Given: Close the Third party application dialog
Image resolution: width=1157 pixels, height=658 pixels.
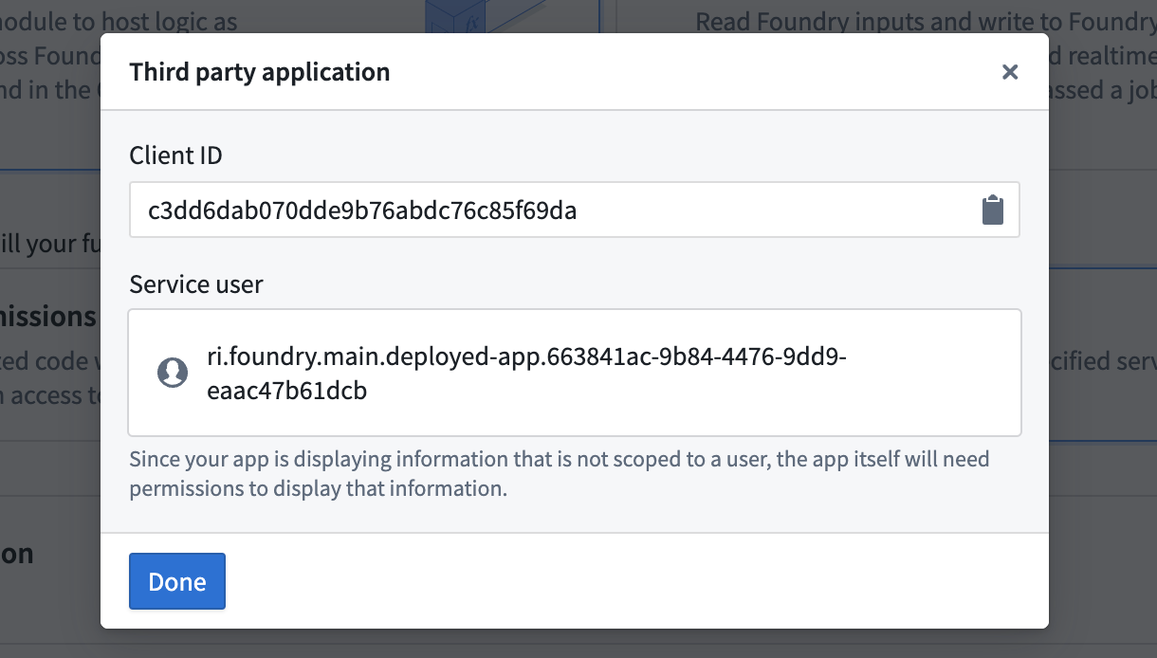Looking at the screenshot, I should tap(1009, 71).
